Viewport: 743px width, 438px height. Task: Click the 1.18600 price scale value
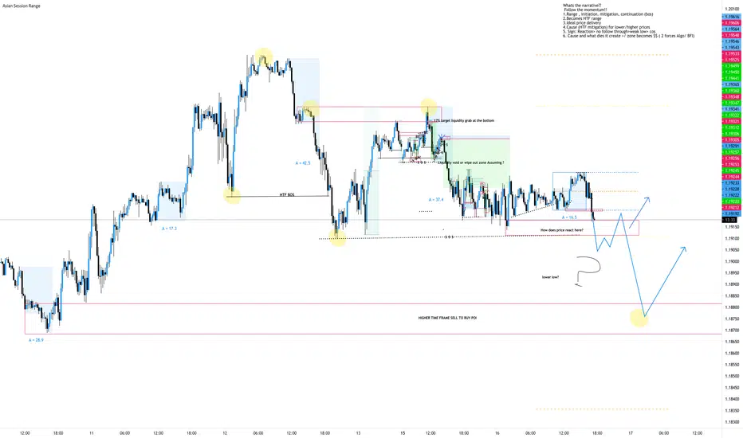coord(733,354)
